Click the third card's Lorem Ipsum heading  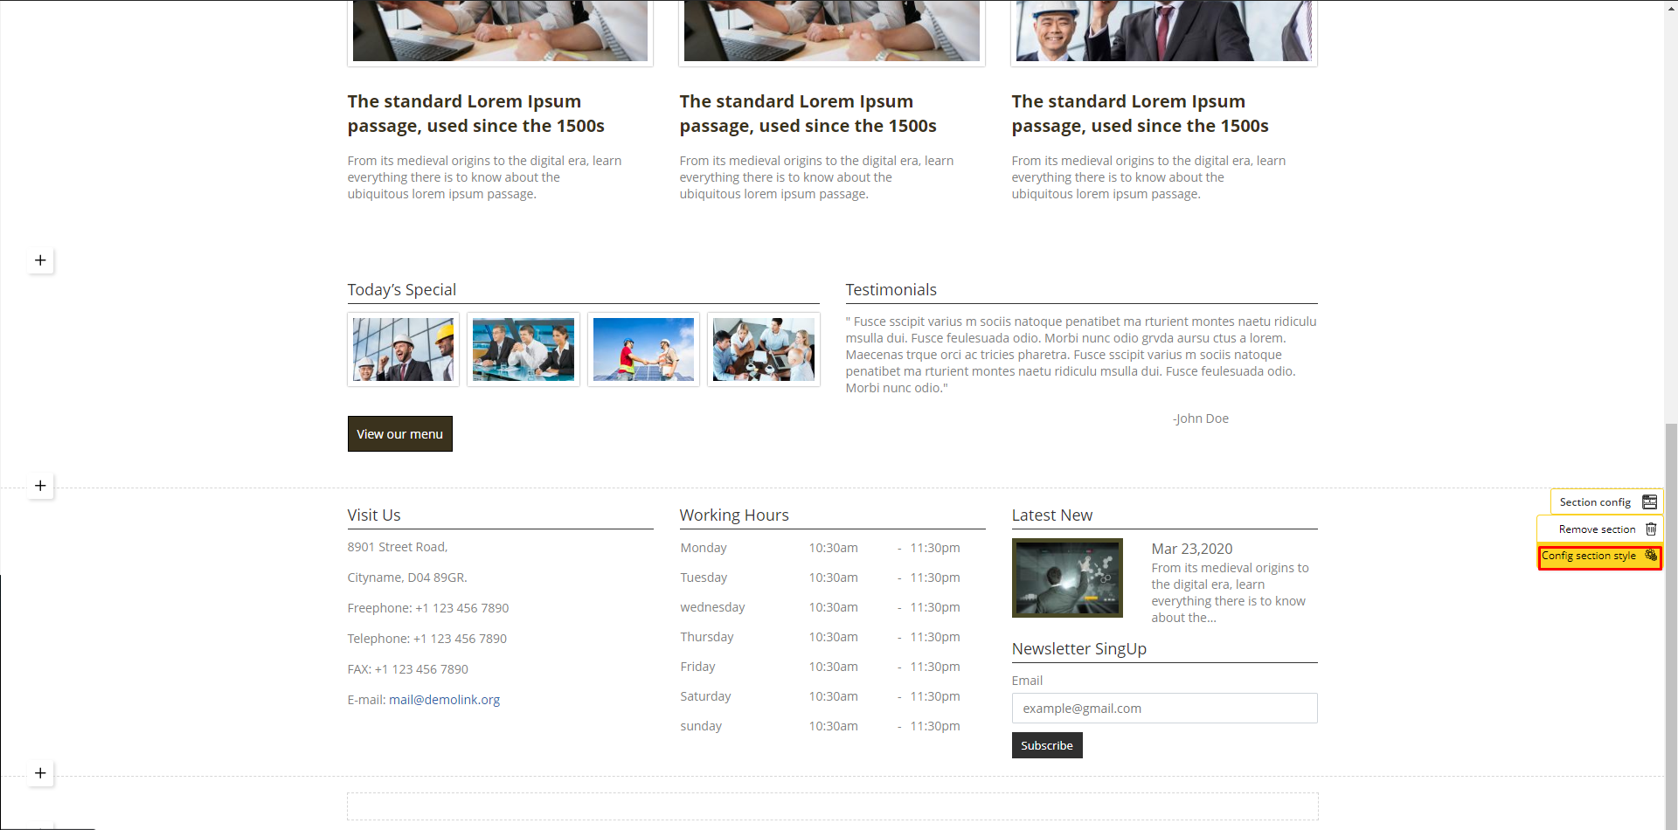point(1140,114)
